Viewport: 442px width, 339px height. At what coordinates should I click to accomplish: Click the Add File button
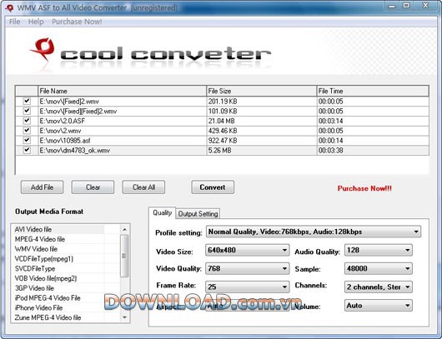click(x=42, y=187)
